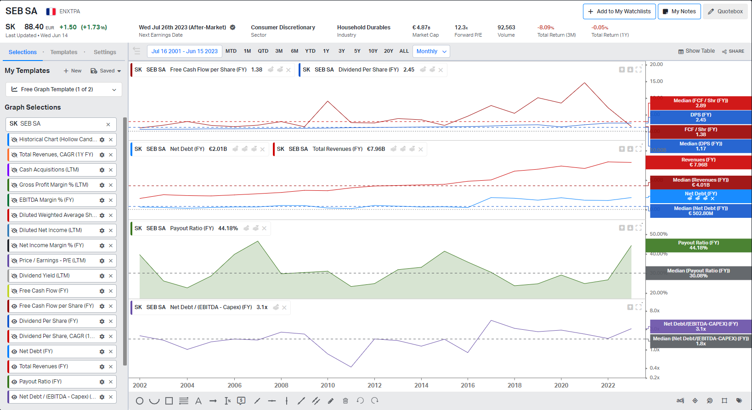Show the hidden Gross Profit Margin % series
752x410 pixels.
14,185
